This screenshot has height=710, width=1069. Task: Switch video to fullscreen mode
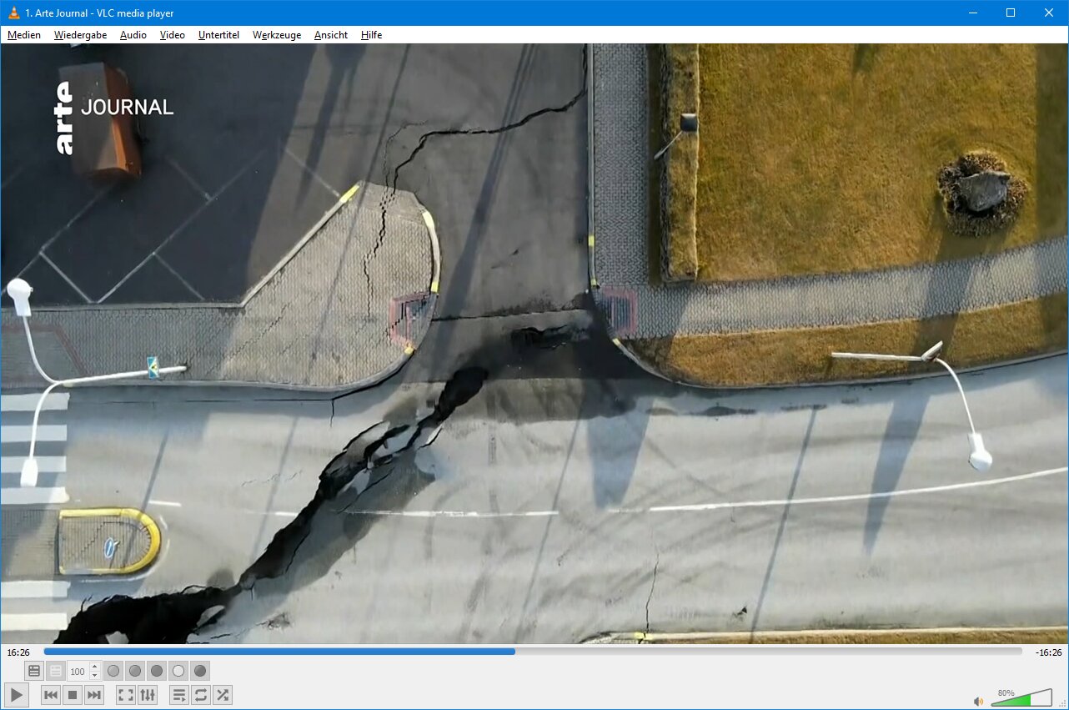tap(126, 695)
